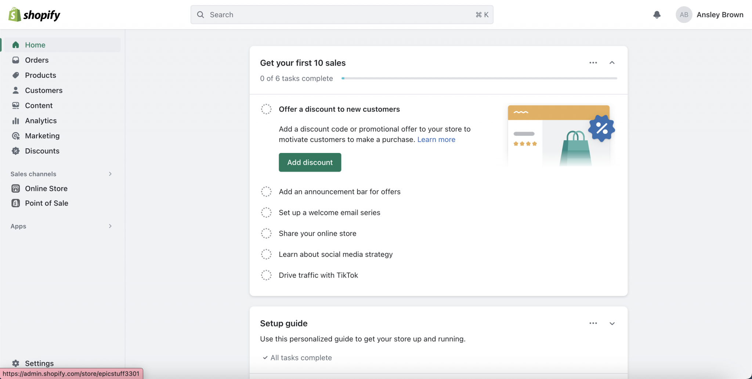Open Online Store sales channel

46,189
